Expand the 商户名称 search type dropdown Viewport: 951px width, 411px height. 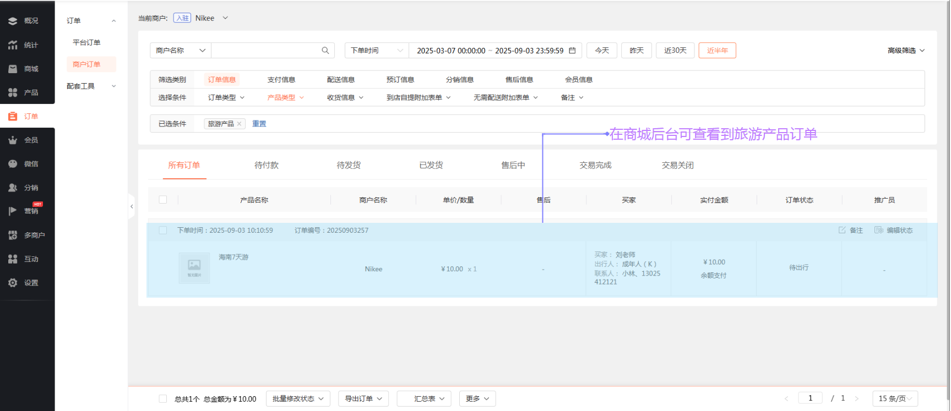coord(181,51)
